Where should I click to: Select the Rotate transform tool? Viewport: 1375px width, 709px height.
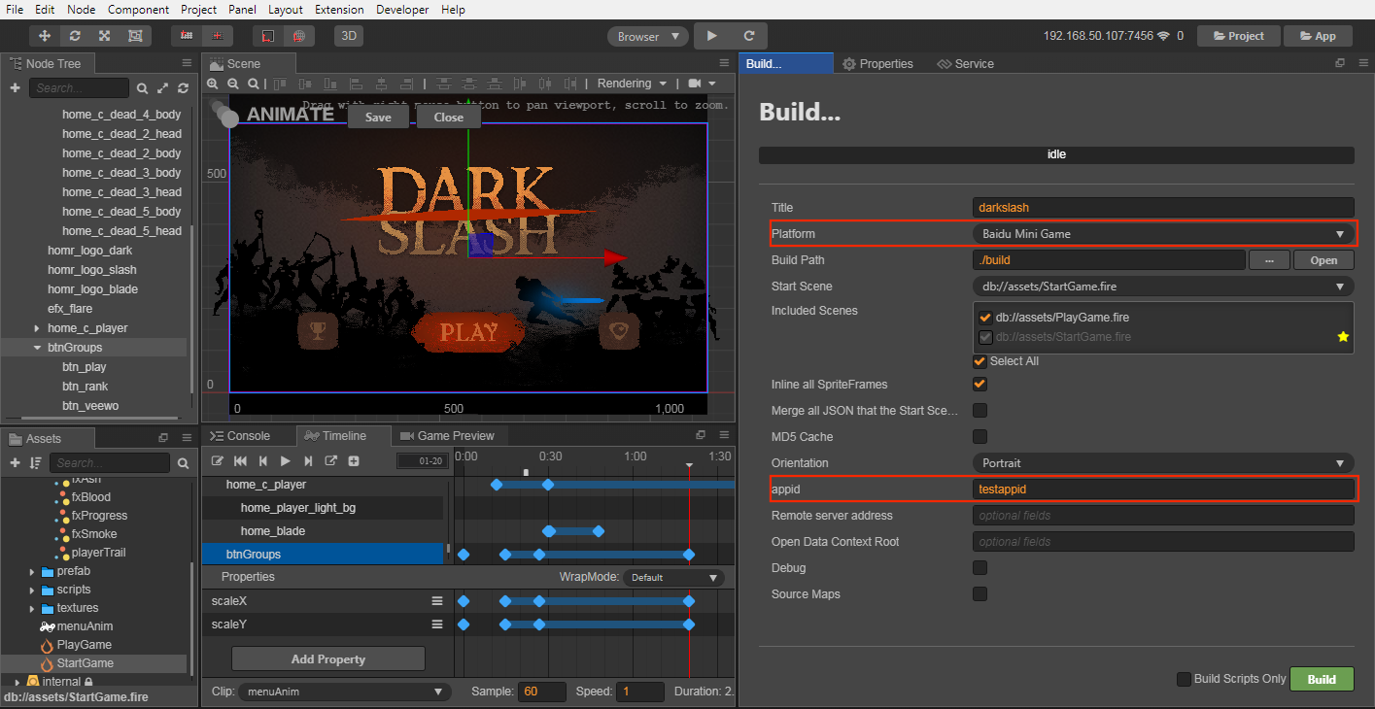74,36
